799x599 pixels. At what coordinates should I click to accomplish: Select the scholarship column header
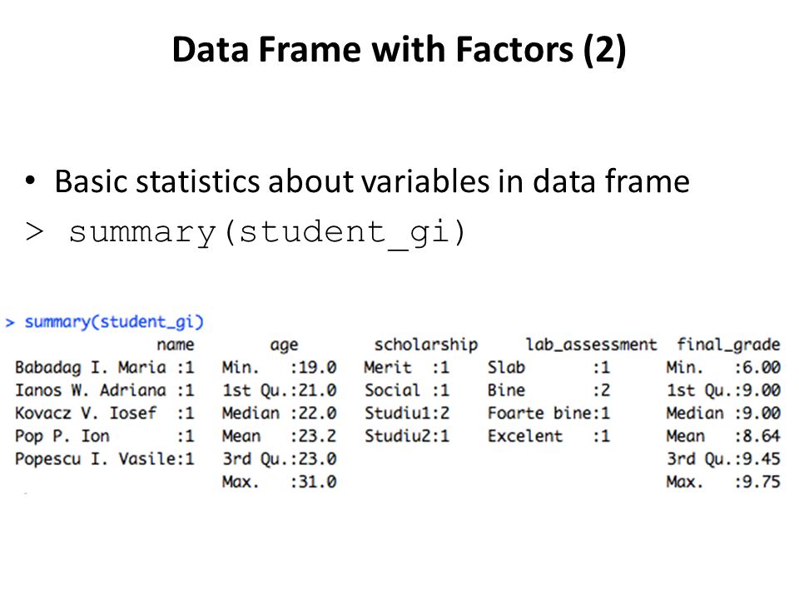426,344
